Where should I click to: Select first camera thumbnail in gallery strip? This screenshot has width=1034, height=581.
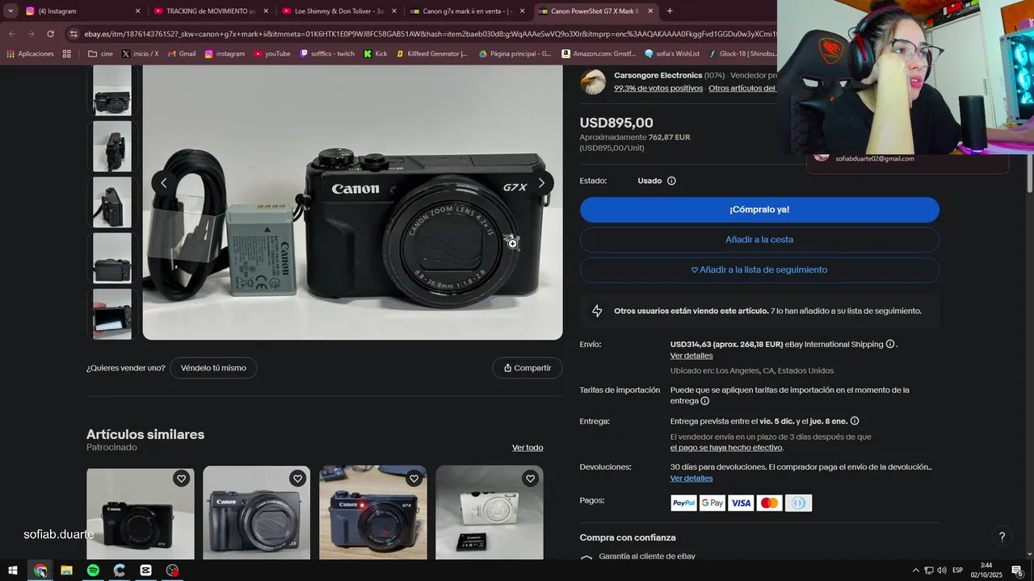[x=112, y=90]
